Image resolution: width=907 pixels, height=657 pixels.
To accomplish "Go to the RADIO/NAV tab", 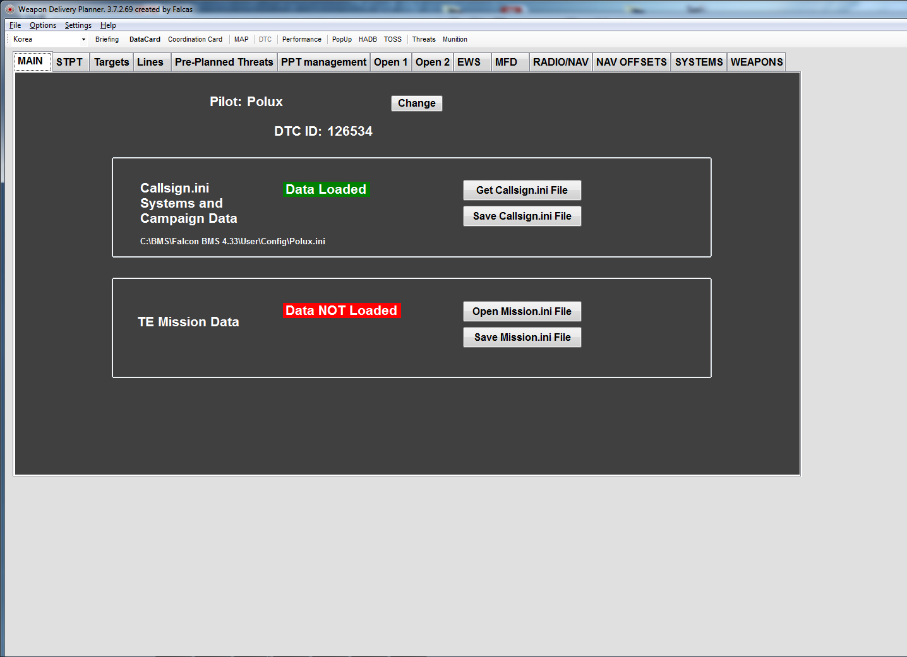I will click(560, 62).
